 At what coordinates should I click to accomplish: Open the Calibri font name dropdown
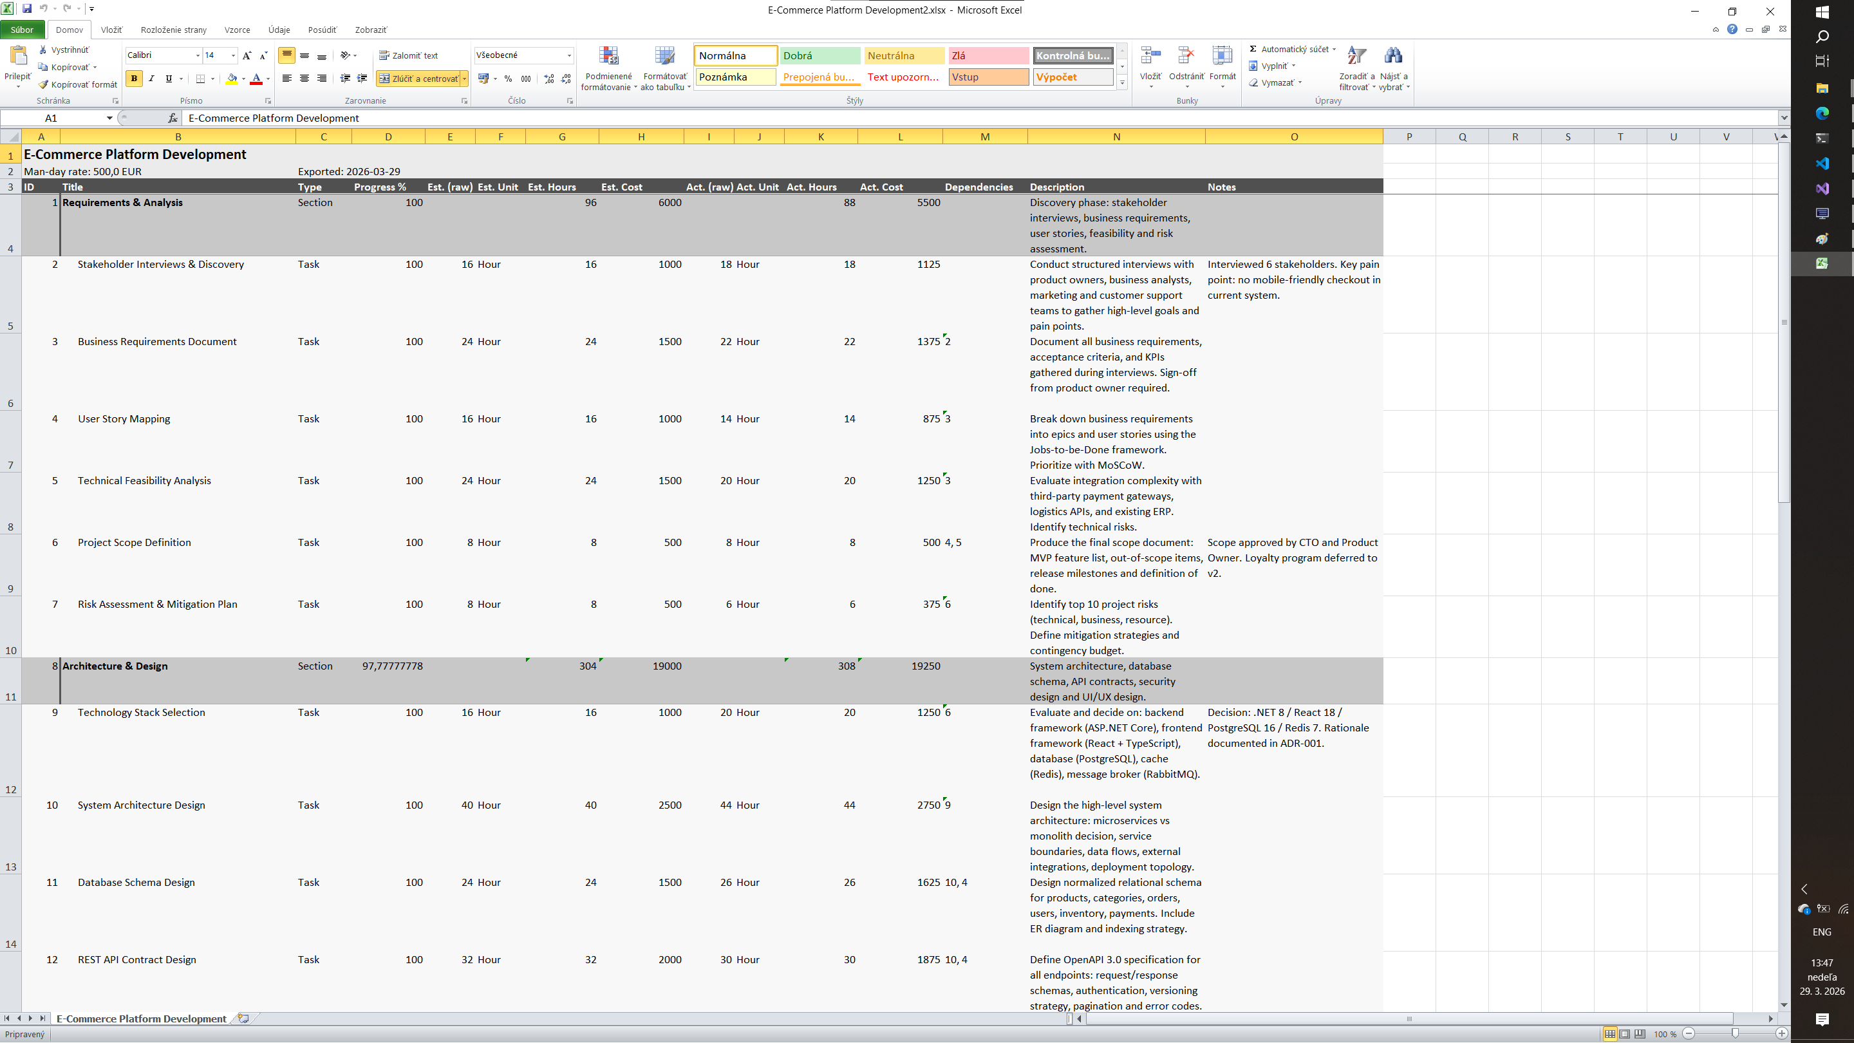pyautogui.click(x=198, y=55)
